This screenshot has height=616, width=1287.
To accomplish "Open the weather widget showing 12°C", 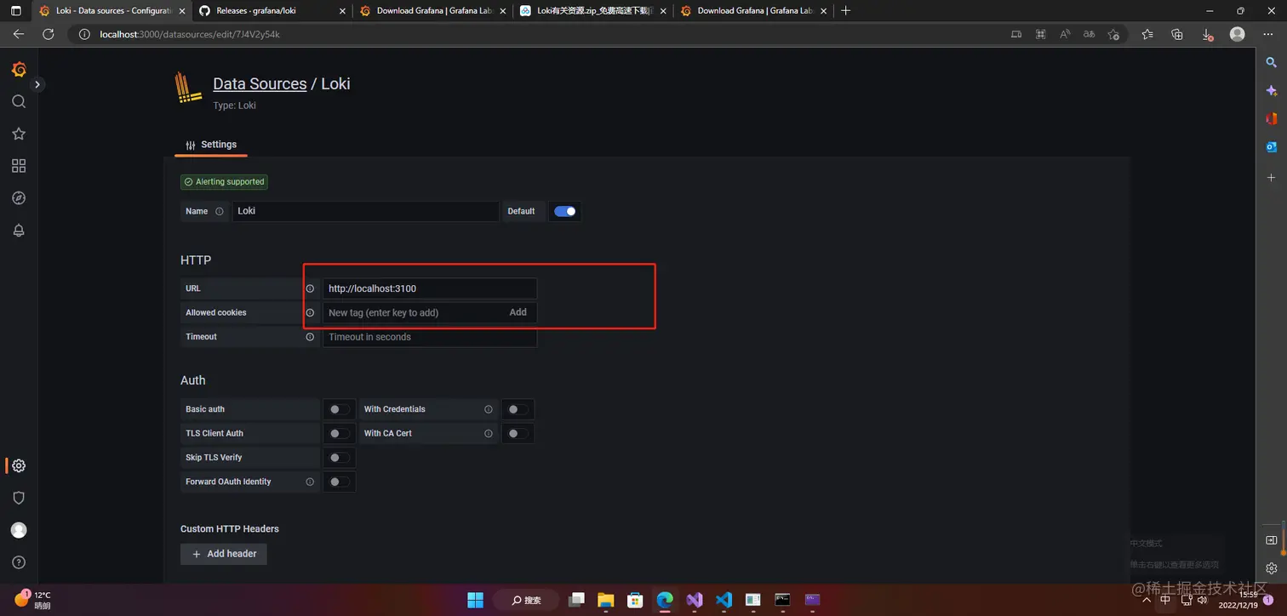I will pyautogui.click(x=32, y=600).
